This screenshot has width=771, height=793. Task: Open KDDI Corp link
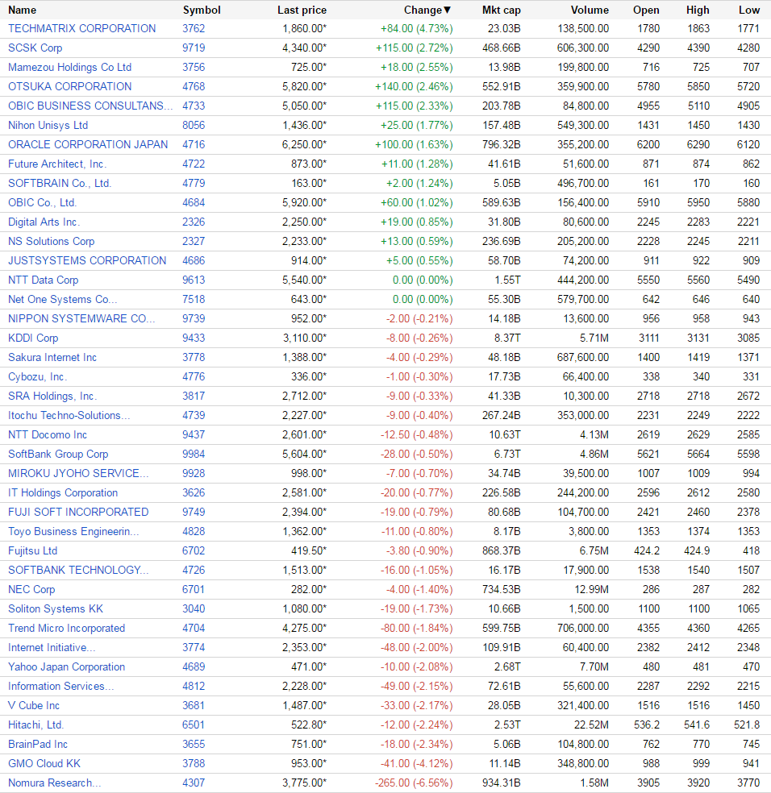[x=33, y=338]
